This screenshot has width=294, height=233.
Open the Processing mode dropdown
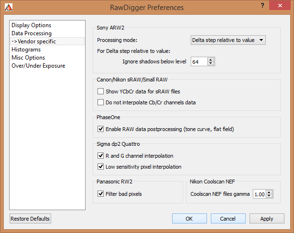pos(228,40)
